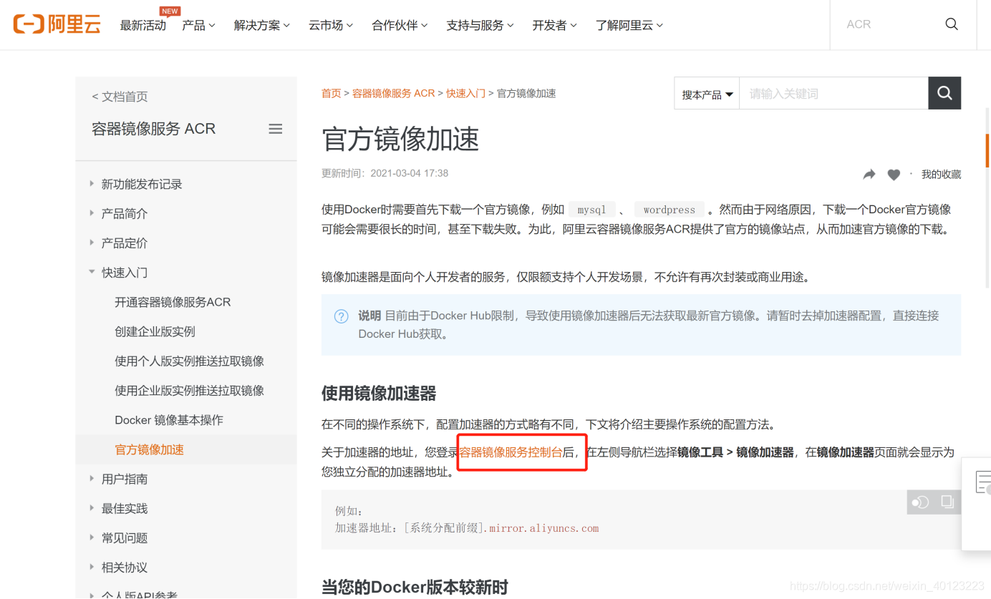Select 官方镜像加速 in sidebar
The image size is (991, 599).
pos(149,449)
